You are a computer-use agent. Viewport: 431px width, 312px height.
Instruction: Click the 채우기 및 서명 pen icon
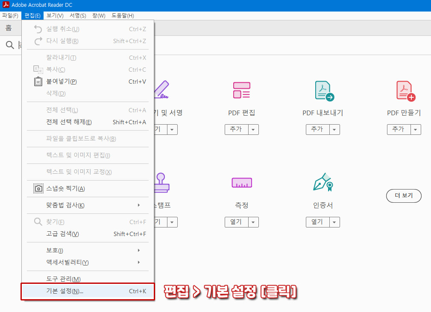pyautogui.click(x=161, y=90)
